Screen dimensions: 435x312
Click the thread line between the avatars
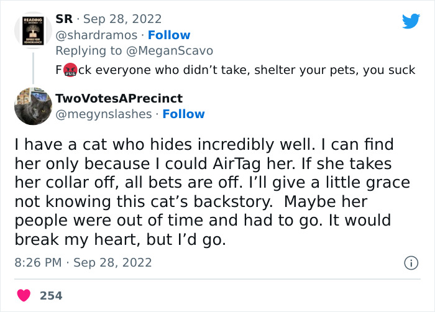(x=32, y=71)
